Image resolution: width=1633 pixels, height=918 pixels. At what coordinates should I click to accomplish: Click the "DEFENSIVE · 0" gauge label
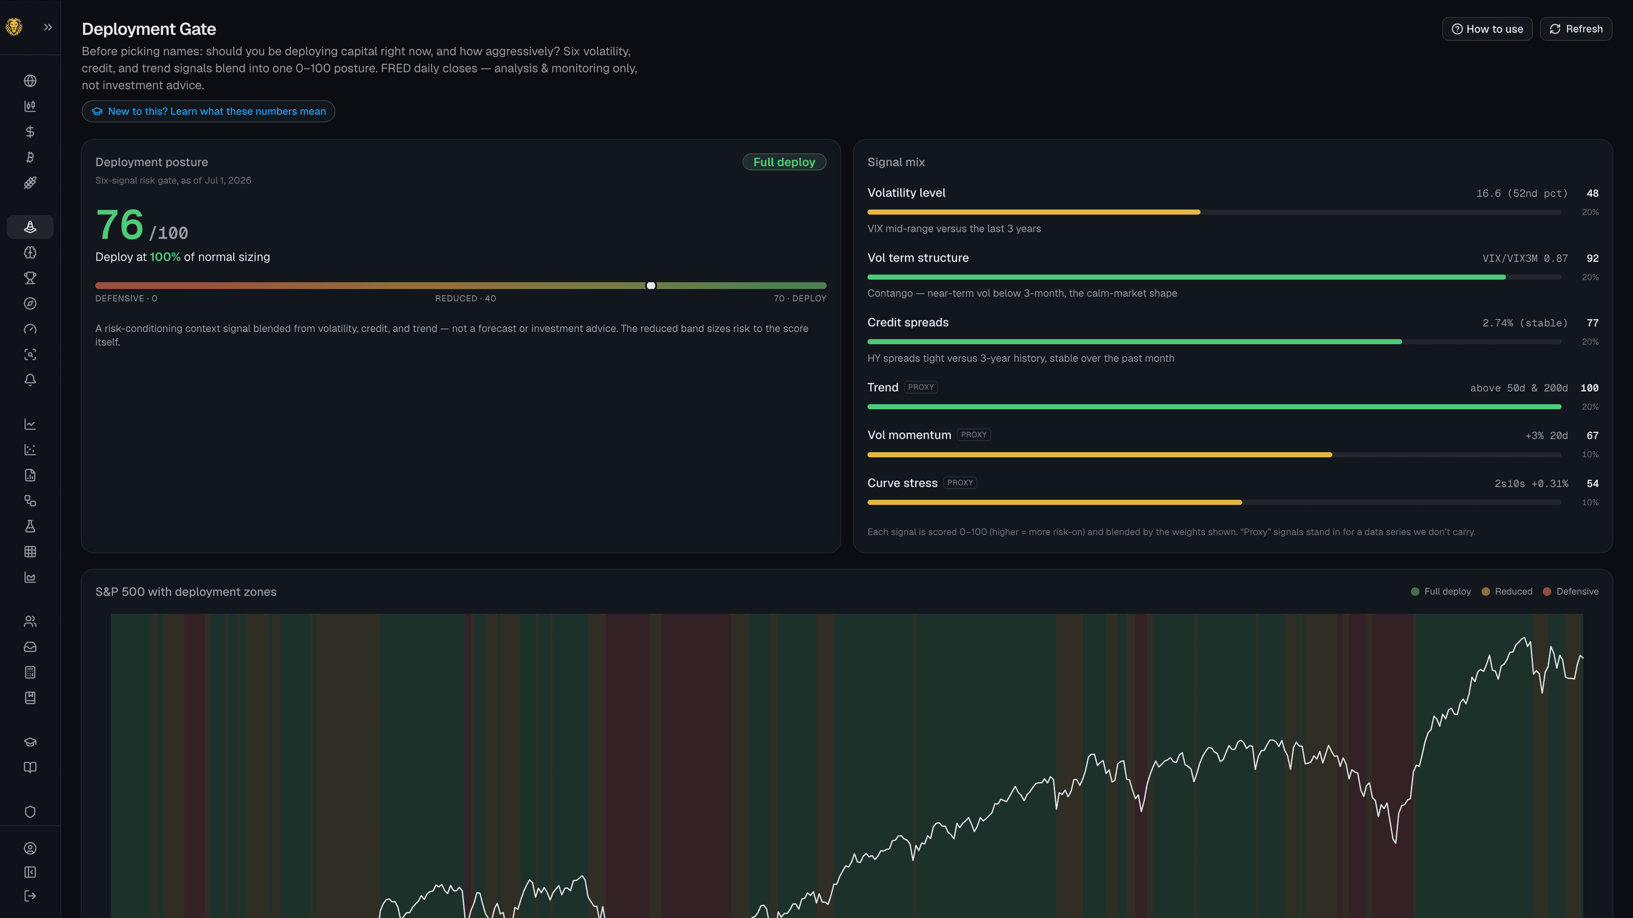126,298
